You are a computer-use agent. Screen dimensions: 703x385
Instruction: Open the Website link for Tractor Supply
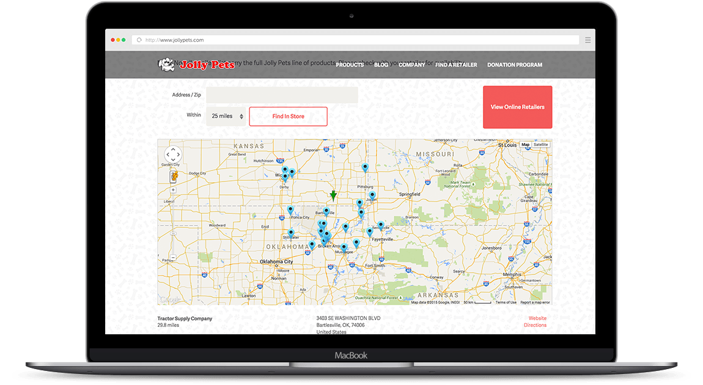coord(537,318)
